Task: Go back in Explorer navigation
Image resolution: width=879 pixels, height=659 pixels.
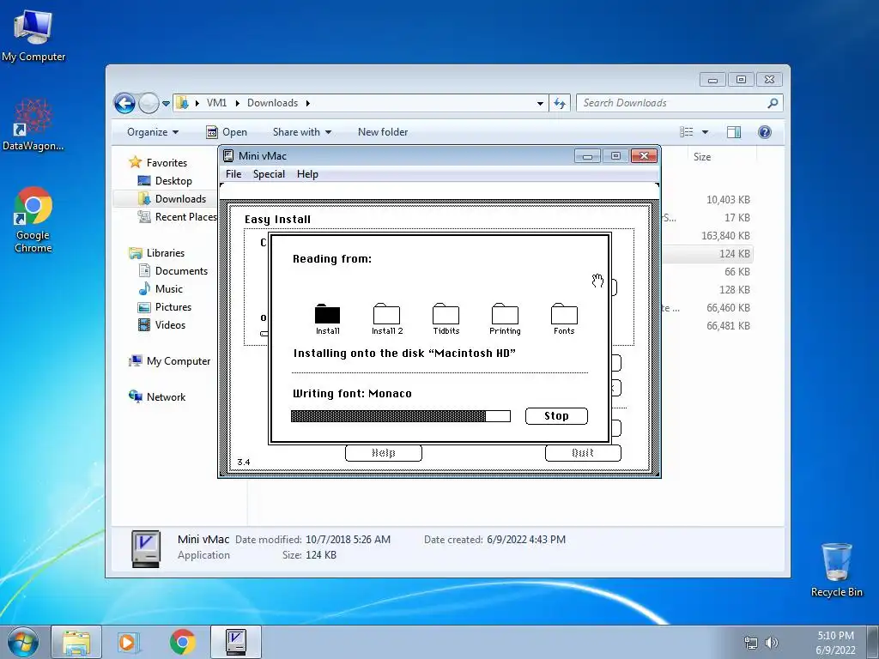Action: 124,103
